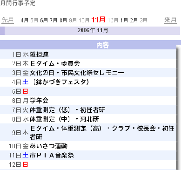
Task: Select the 1日 水 陣担連 row
Action: (x=88, y=54)
